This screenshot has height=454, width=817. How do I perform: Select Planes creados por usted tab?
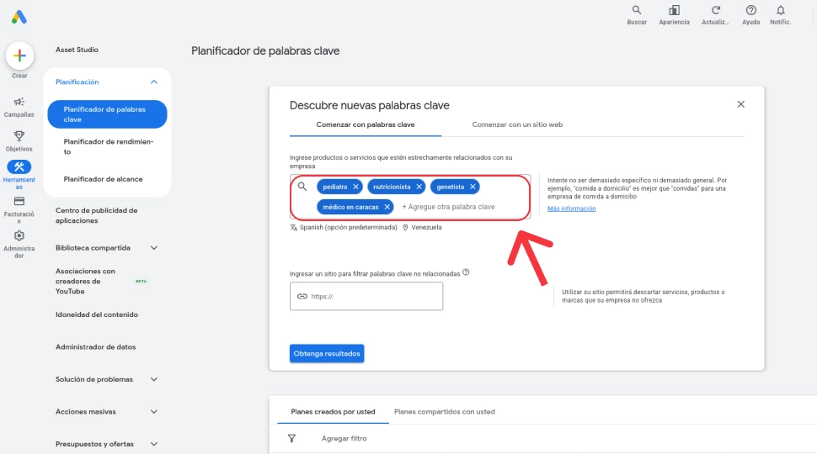(333, 412)
